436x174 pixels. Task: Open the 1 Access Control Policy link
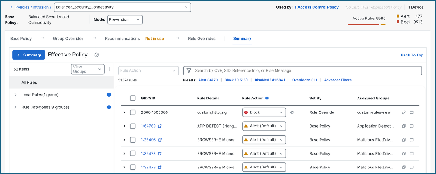[x=316, y=7]
